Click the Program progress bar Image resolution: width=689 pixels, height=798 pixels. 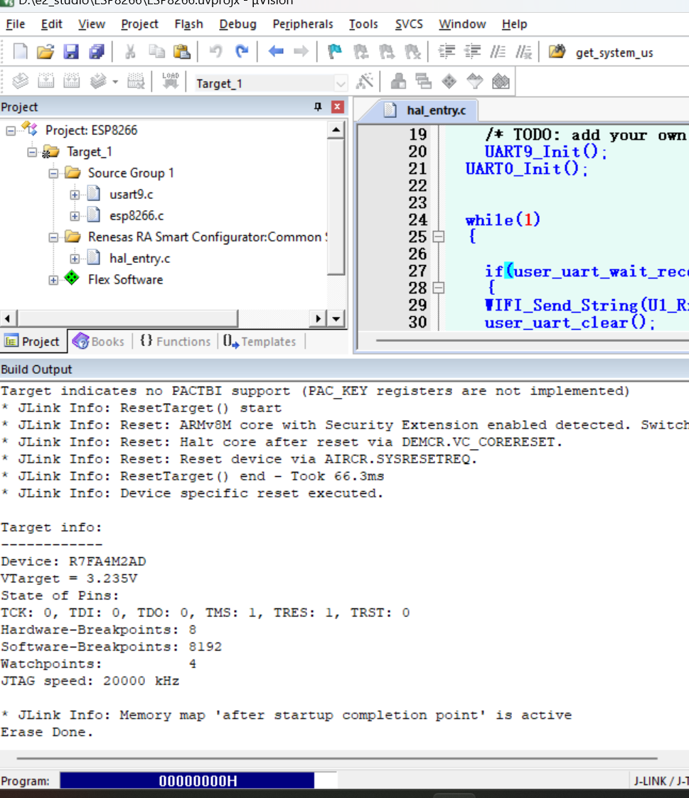(198, 781)
